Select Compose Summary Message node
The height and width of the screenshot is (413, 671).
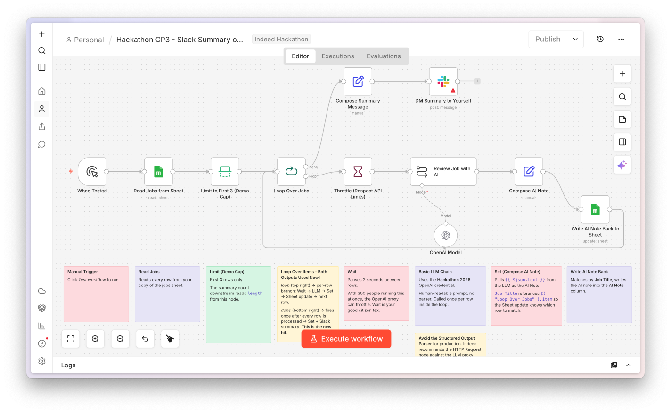pyautogui.click(x=358, y=81)
